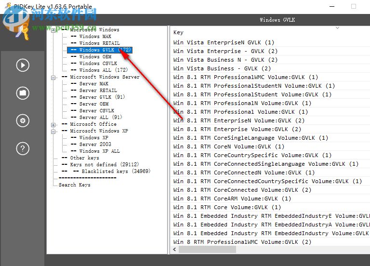Select row Win Vista EnterpriseN GVLK (1)
Viewport: 370px width, 266px height.
click(270, 42)
